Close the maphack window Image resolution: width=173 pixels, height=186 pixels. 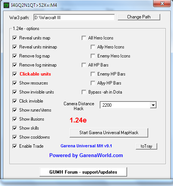point(162,3)
